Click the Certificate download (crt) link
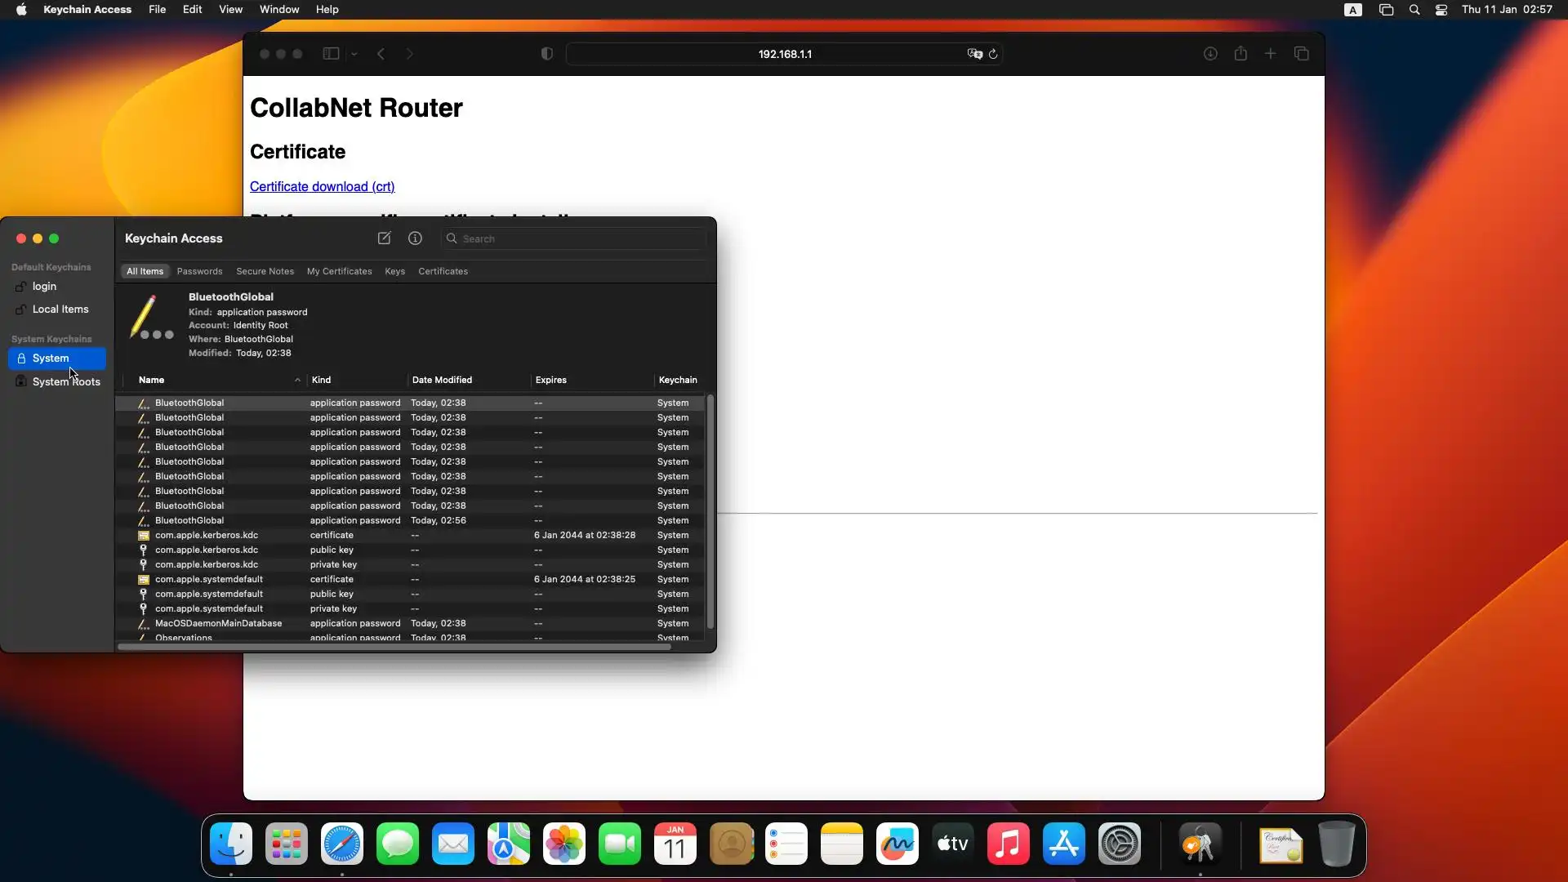1568x882 pixels. (x=322, y=187)
